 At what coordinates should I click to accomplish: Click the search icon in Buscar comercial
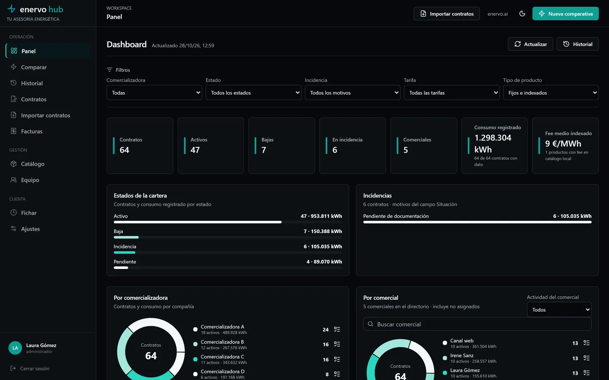point(370,324)
